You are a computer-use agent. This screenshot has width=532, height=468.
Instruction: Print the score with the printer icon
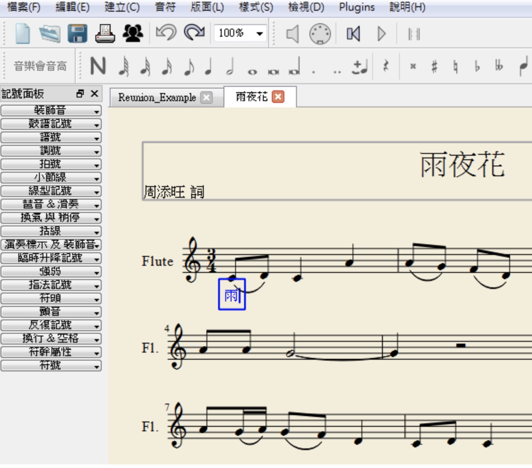[x=105, y=34]
